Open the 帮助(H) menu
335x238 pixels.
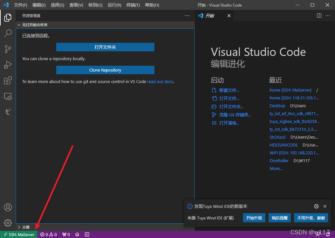coord(152,5)
